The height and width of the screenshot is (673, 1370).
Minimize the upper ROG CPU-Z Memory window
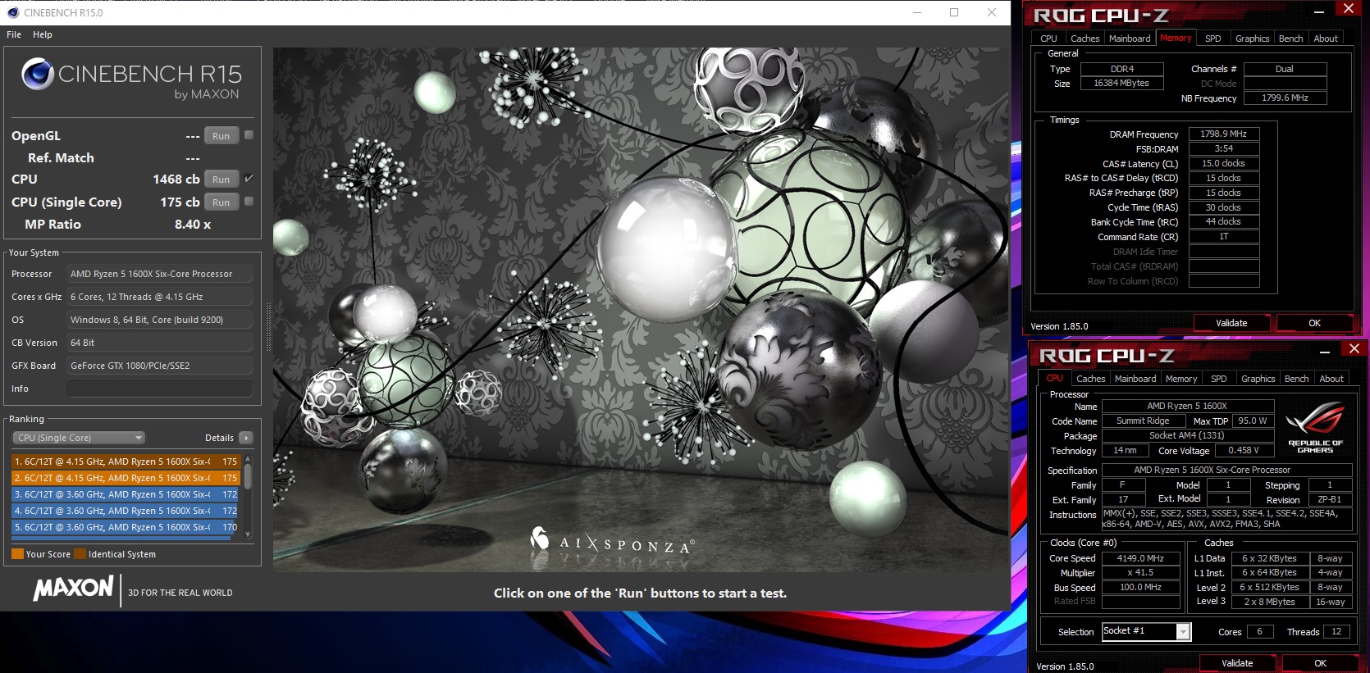[1319, 11]
